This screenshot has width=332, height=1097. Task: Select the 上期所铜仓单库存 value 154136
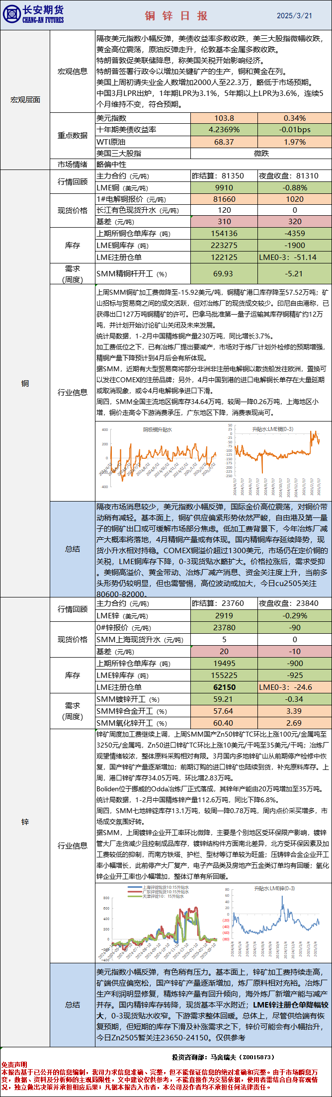(x=224, y=234)
